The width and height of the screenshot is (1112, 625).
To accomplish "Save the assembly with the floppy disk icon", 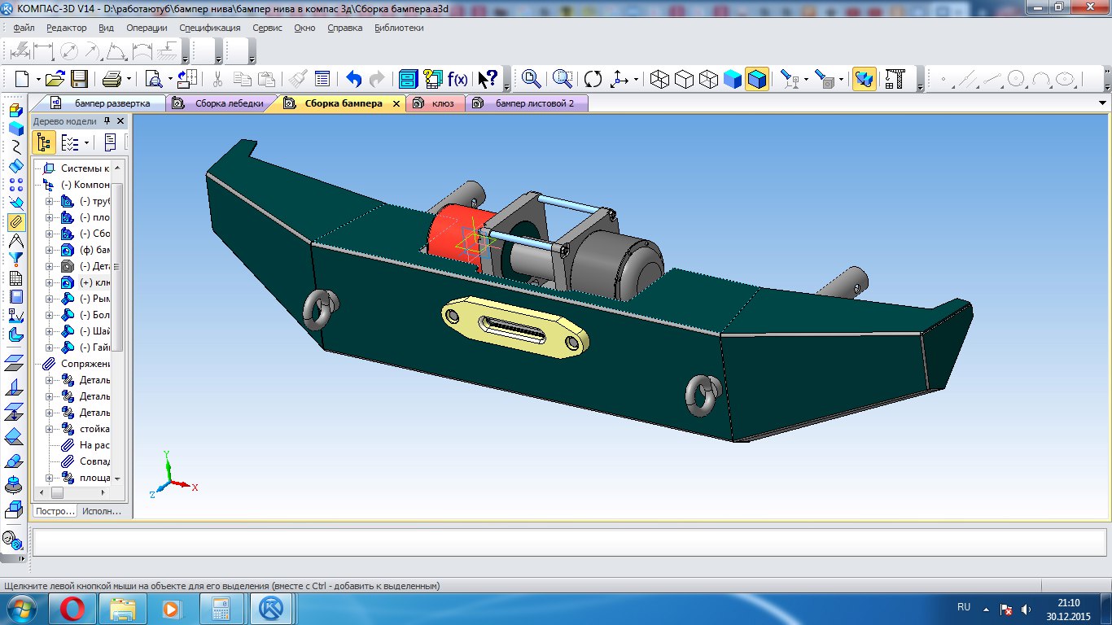I will (x=79, y=79).
